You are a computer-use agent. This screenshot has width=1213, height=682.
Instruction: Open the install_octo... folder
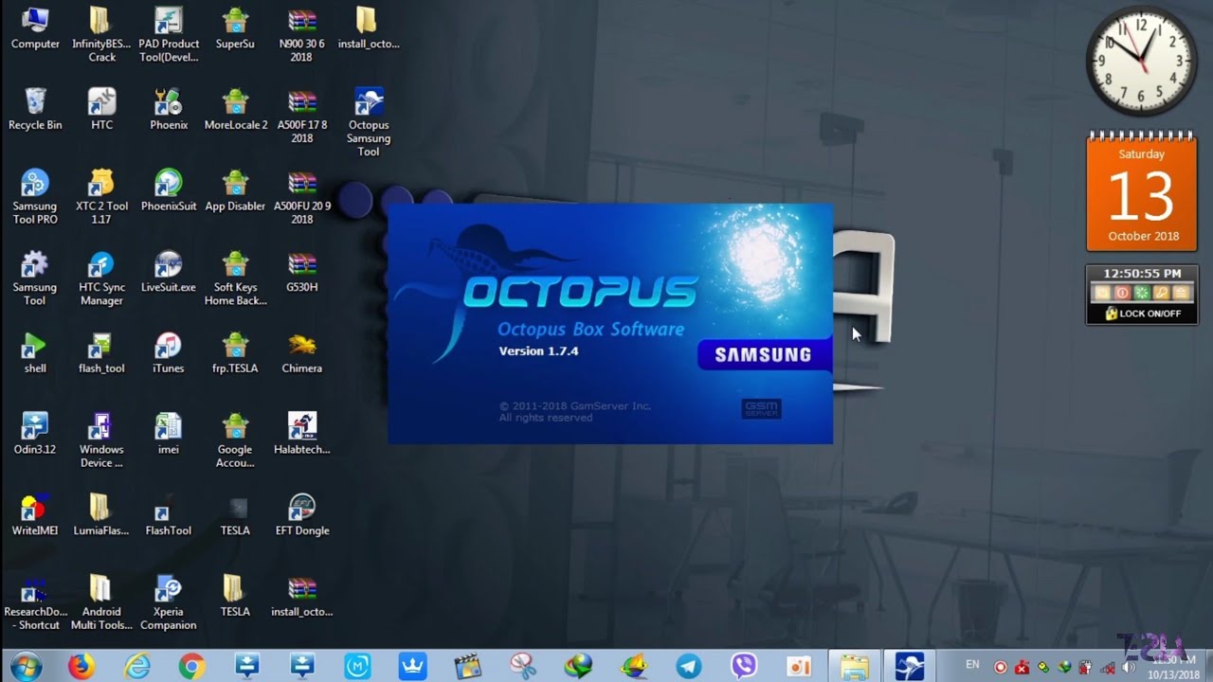pyautogui.click(x=369, y=28)
